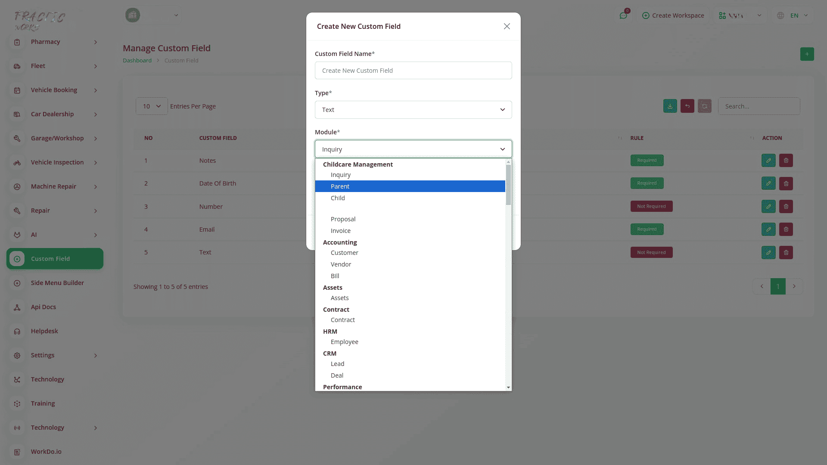Follow the Dashboard breadcrumb link
Viewport: 827px width, 465px height.
137,61
